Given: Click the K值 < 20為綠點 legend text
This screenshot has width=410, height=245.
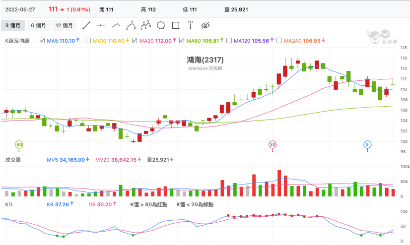Looking at the screenshot, I should click(x=195, y=204).
